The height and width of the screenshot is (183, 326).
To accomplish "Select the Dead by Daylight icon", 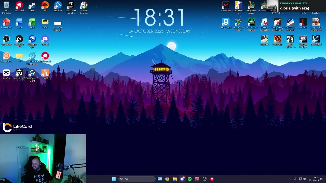I will pyautogui.click(x=303, y=42).
